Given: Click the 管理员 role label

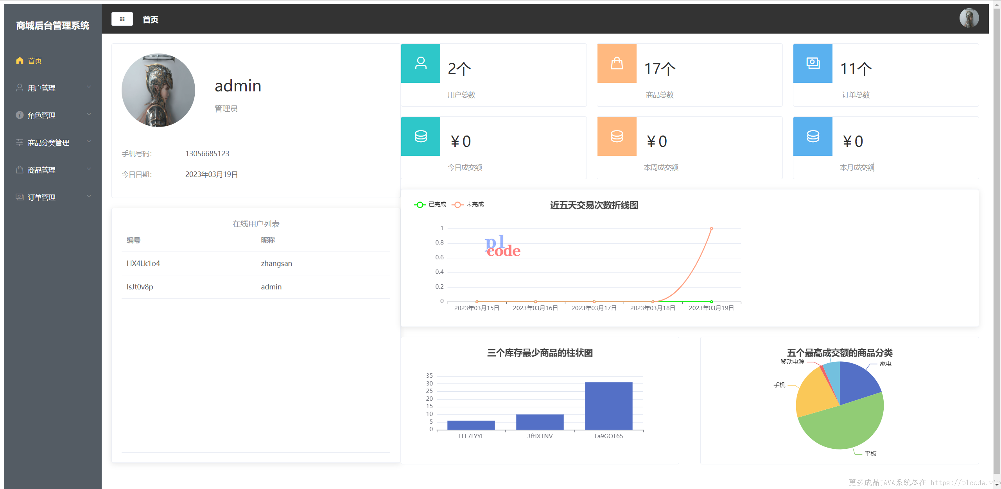Looking at the screenshot, I should point(226,109).
